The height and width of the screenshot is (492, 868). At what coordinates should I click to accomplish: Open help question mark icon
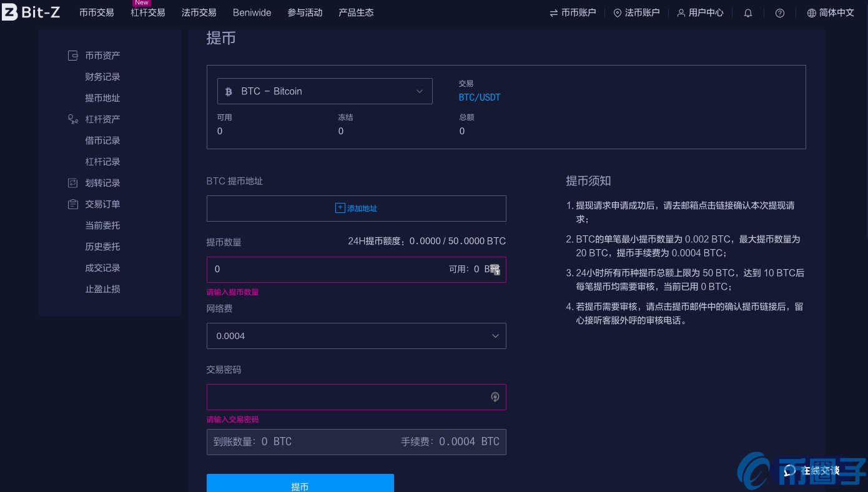[780, 13]
